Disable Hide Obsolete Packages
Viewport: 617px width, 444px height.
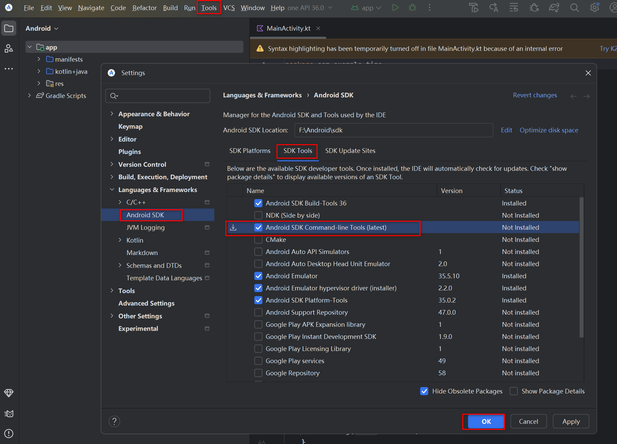424,391
